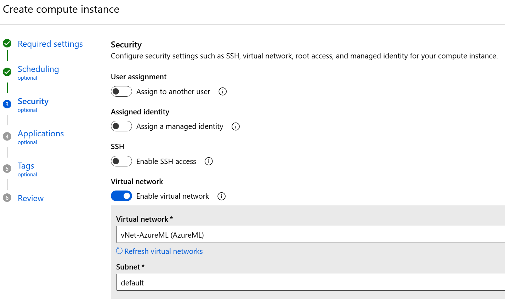Jump to the Review step
Image resolution: width=505 pixels, height=301 pixels.
[31, 198]
